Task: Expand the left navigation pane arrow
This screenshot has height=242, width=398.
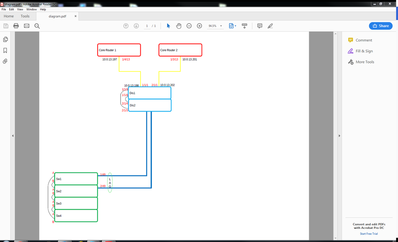Action: pyautogui.click(x=13, y=136)
